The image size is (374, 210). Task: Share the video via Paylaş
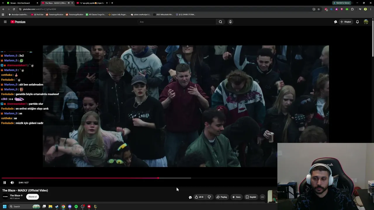[221, 197]
